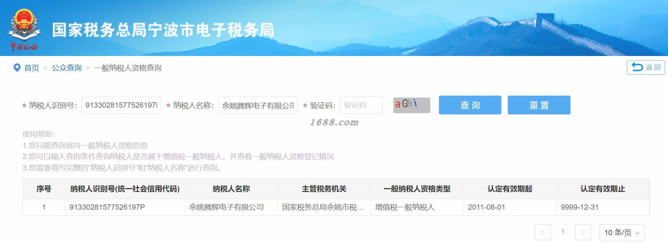This screenshot has width=668, height=243.
Task: Click the 查询 search button
Action: pos(470,105)
